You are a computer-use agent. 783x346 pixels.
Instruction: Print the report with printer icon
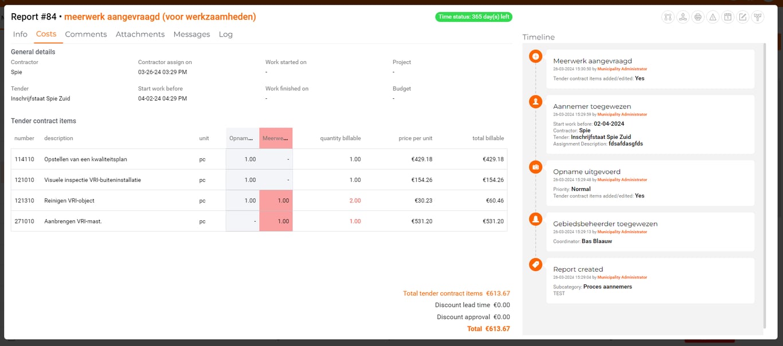click(x=698, y=17)
